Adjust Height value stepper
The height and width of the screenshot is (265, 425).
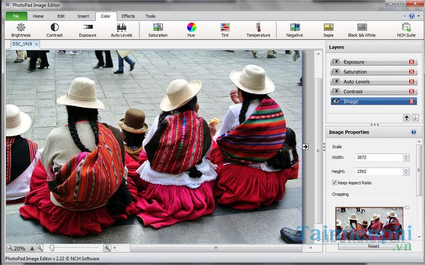(x=406, y=171)
